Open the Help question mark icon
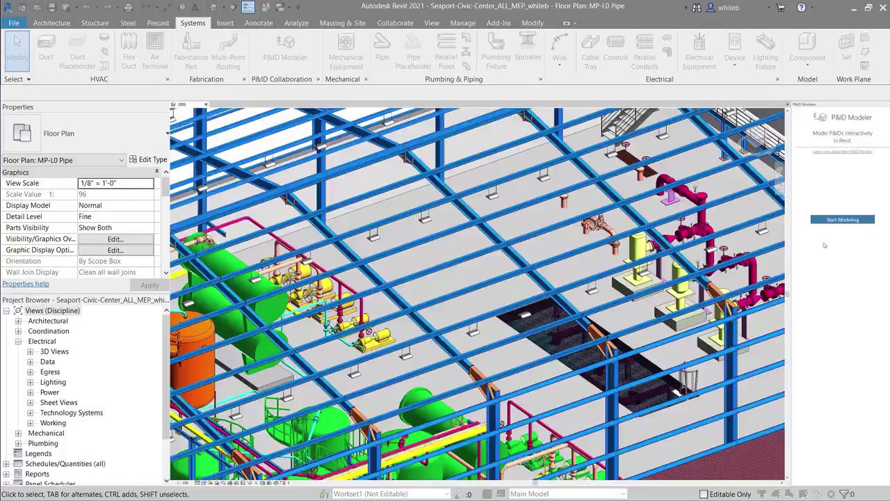 click(x=802, y=8)
